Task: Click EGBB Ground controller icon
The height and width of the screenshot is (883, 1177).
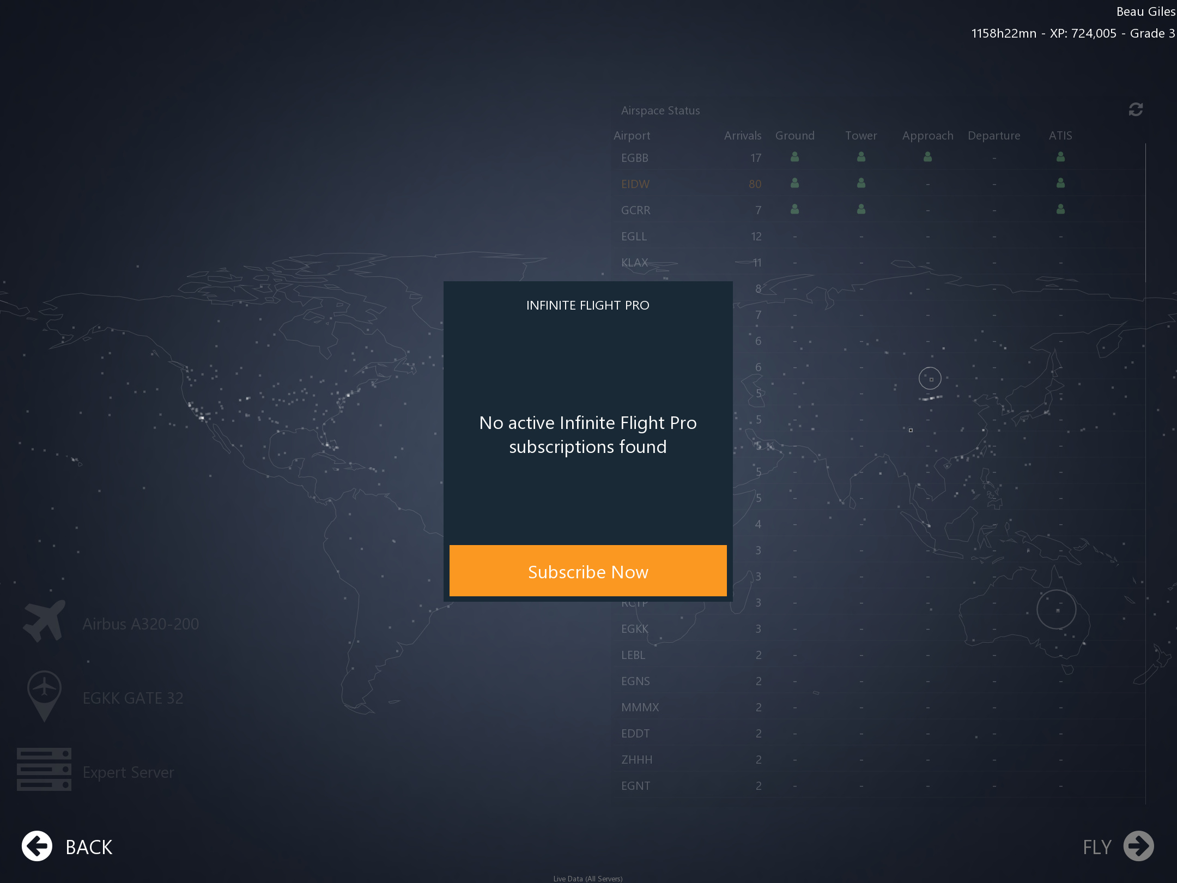Action: (794, 158)
